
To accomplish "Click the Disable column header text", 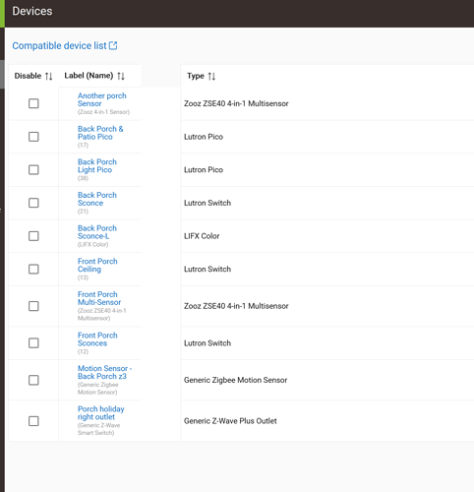I will [28, 76].
